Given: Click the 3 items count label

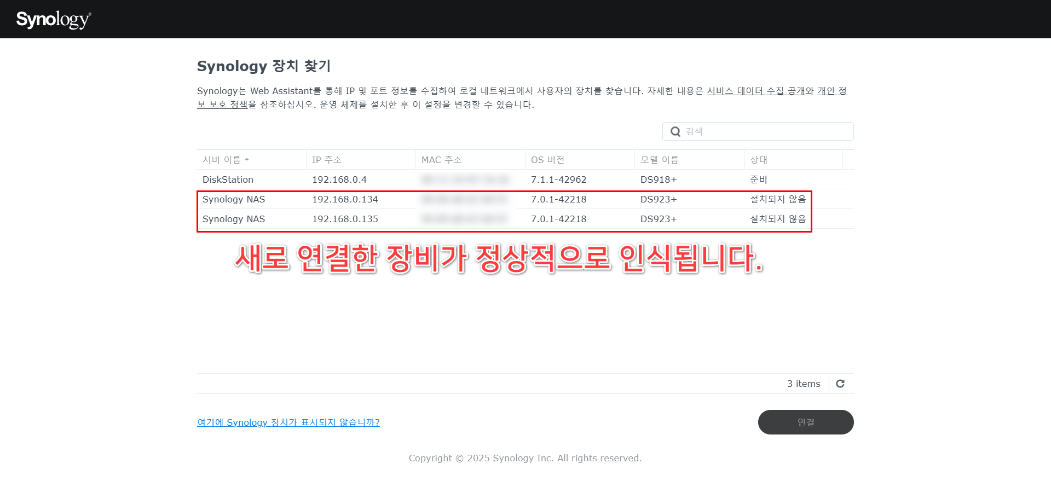Looking at the screenshot, I should (x=804, y=384).
